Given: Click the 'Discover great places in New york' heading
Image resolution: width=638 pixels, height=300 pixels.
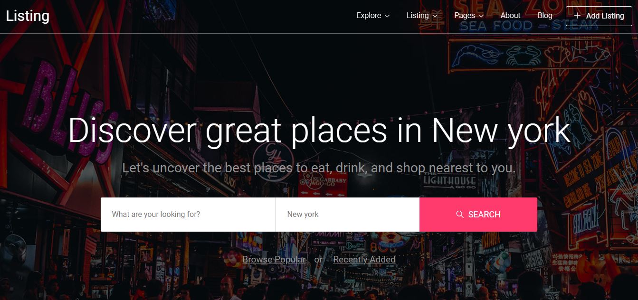Looking at the screenshot, I should tap(319, 131).
